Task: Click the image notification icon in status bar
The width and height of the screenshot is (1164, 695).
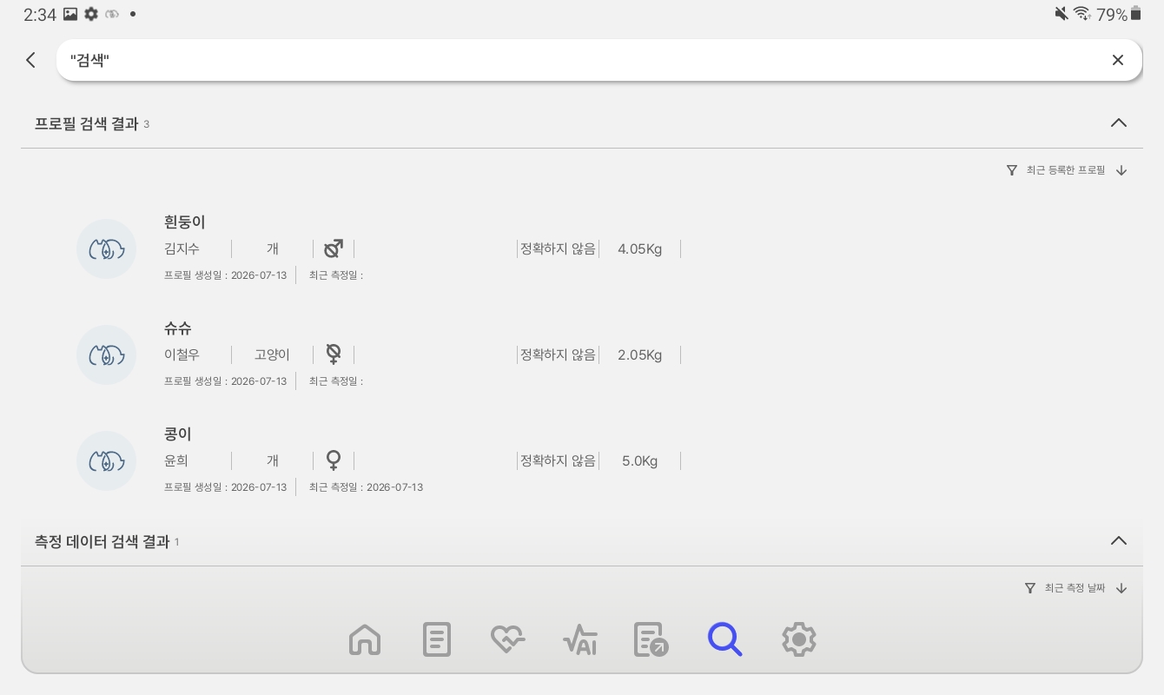Action: [71, 14]
